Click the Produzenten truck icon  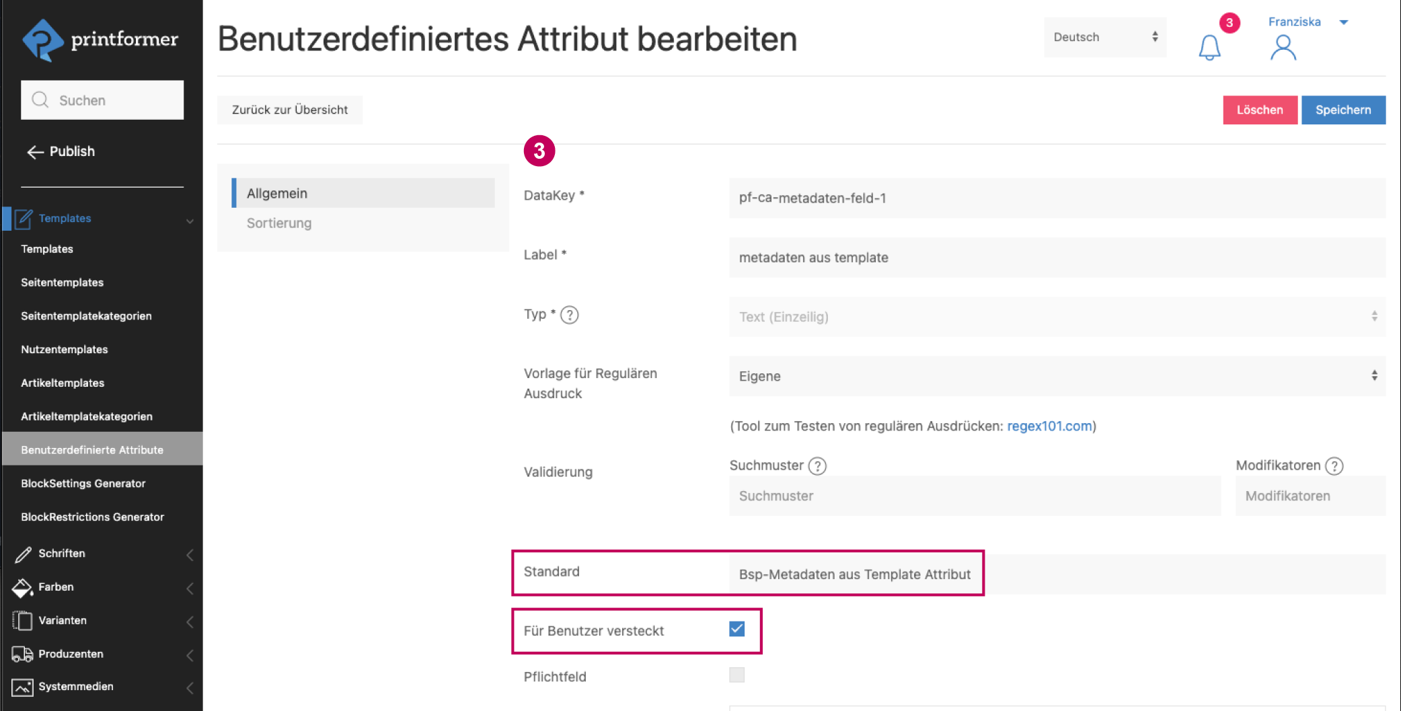22,654
